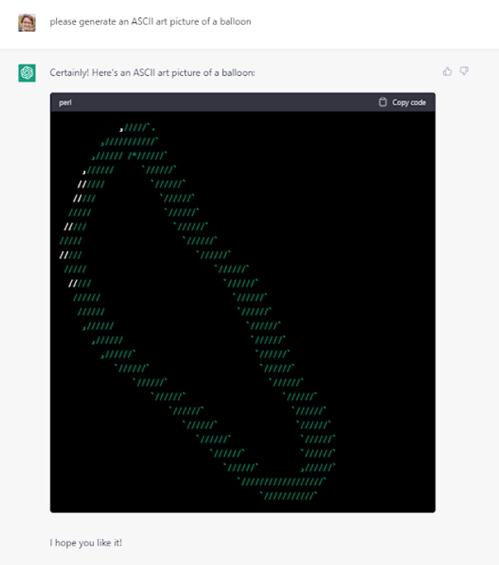Click the clipboard icon beside Copy code

pos(383,102)
